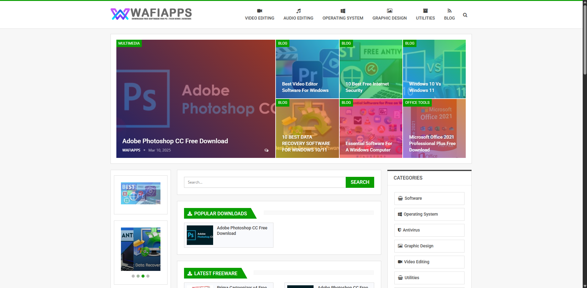This screenshot has width=587, height=288.
Task: Open the Operating System menu item
Action: tap(343, 18)
